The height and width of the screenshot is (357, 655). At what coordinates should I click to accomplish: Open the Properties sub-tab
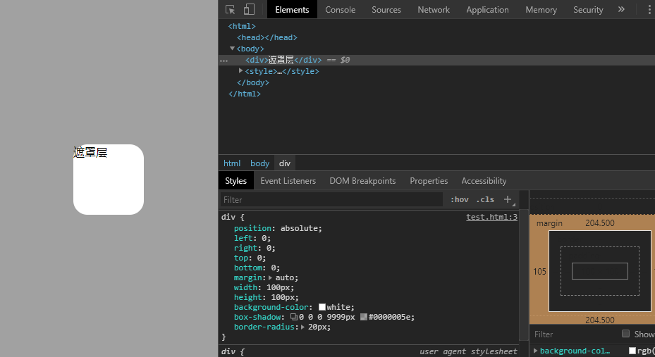[429, 180]
